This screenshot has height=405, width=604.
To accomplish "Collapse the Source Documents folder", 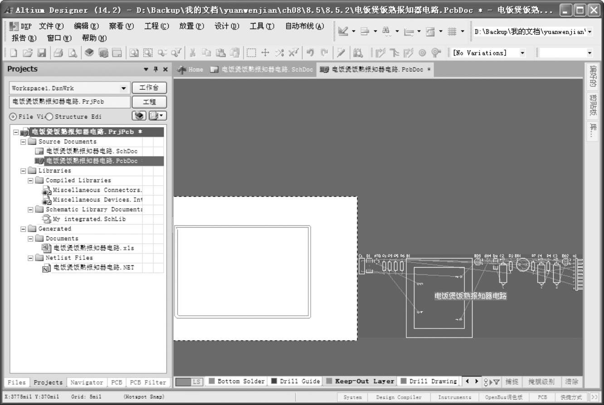I will click(23, 142).
